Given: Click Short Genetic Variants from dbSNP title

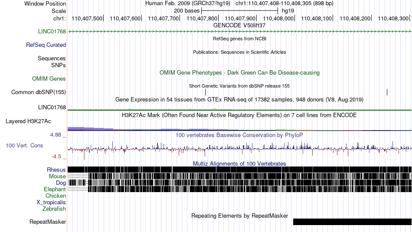Looking at the screenshot, I should tap(239, 86).
